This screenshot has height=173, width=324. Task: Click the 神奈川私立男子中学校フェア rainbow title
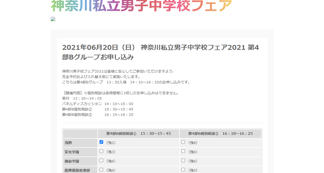tap(141, 6)
